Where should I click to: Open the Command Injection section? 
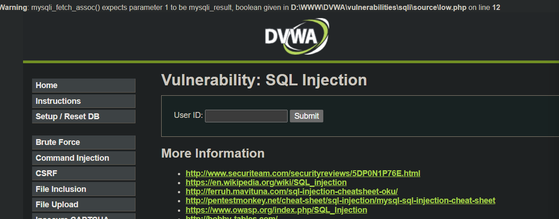coord(84,158)
